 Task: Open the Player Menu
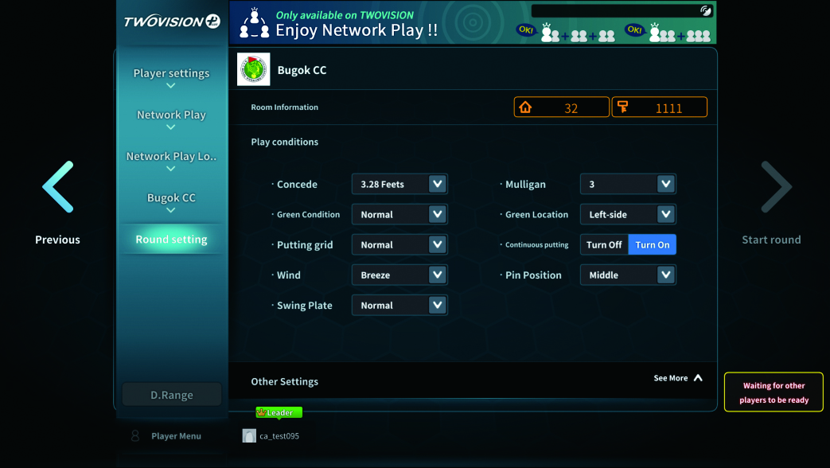pyautogui.click(x=176, y=435)
